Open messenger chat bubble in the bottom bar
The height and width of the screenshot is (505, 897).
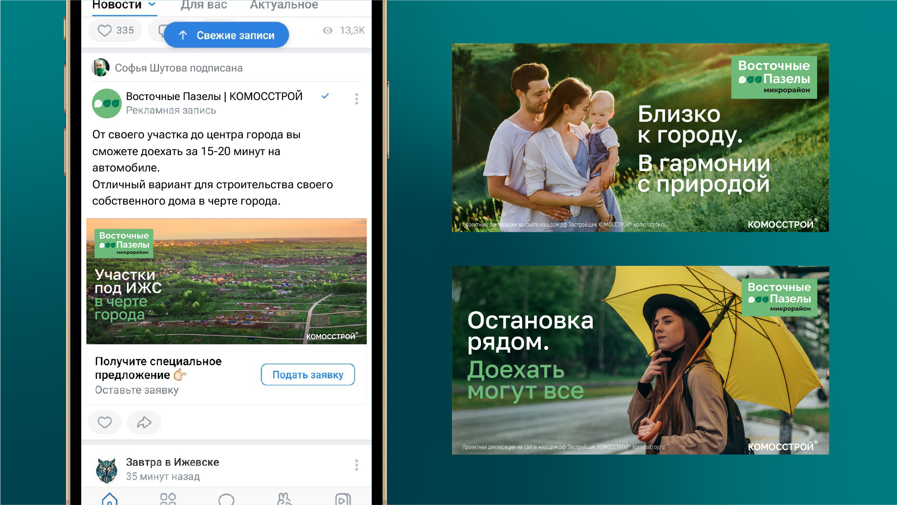pos(226,499)
